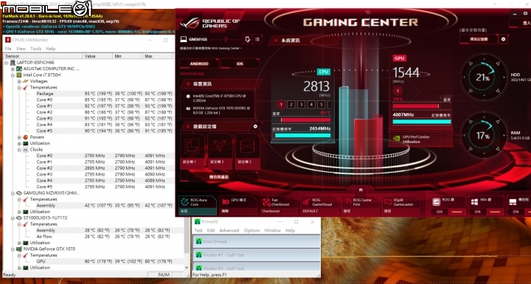The width and height of the screenshot is (531, 284).
Task: Select CPU core 4 box
Action: coord(311,105)
